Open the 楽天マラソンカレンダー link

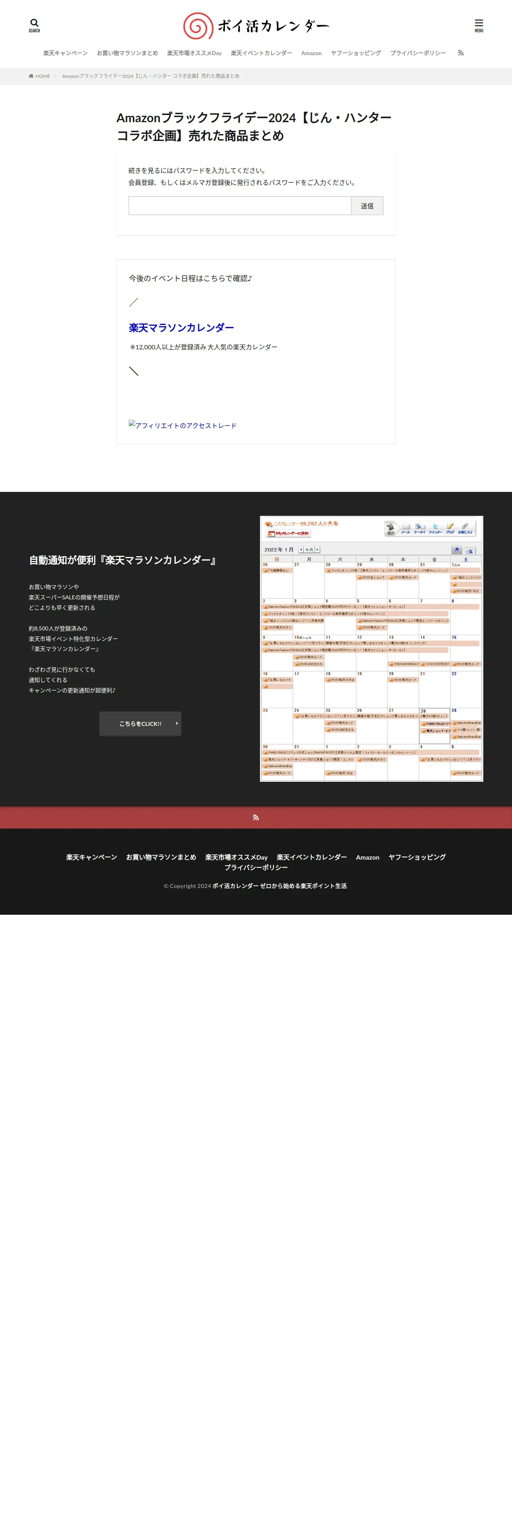[x=181, y=328]
